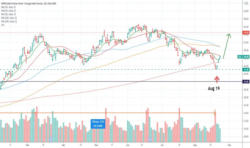
Task: Select the EMA (9, close, 0) indicator legend
Action: click(x=9, y=11)
